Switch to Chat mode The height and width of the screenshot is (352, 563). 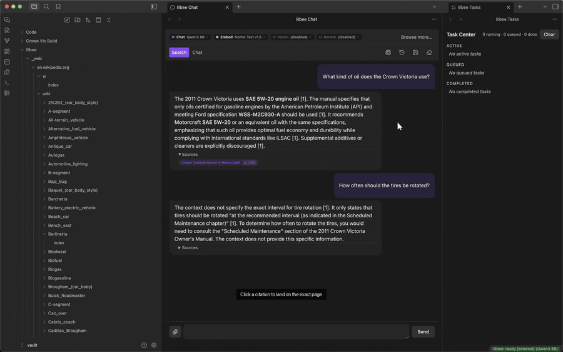(x=197, y=53)
